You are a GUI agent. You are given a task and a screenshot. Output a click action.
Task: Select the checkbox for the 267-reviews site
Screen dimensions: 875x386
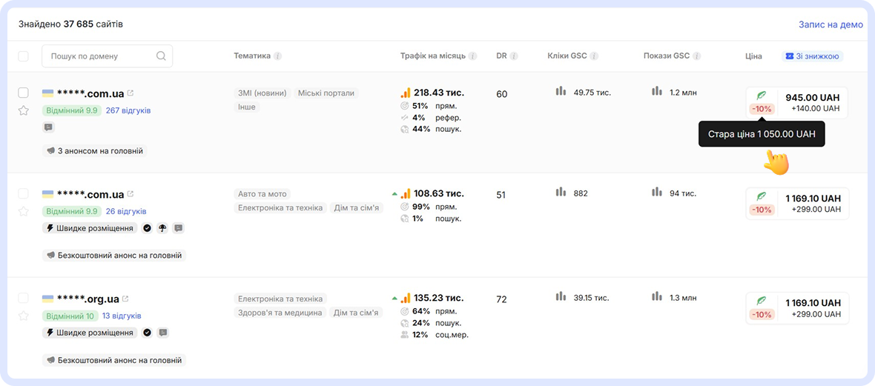tap(23, 93)
